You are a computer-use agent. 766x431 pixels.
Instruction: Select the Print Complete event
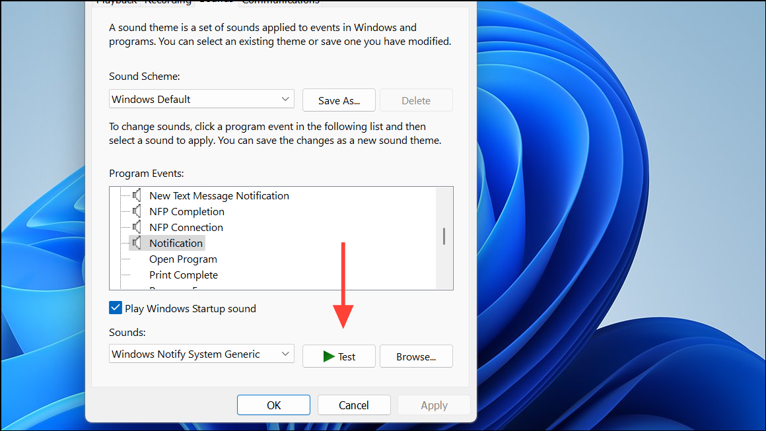coord(184,275)
